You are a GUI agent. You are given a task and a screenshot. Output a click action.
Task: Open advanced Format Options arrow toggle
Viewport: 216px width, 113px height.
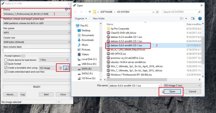click(x=23, y=56)
